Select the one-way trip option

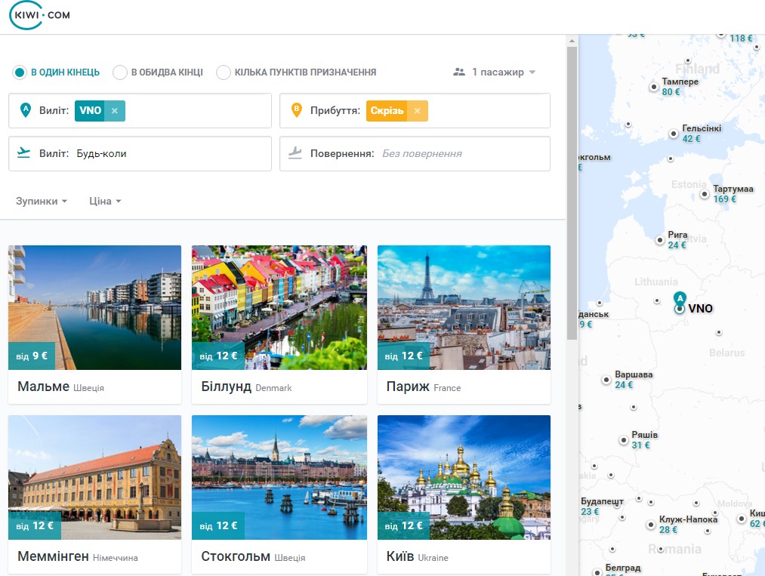[x=56, y=72]
